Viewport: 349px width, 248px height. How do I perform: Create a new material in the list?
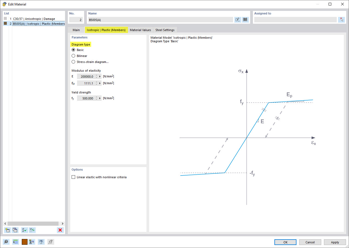click(7, 230)
